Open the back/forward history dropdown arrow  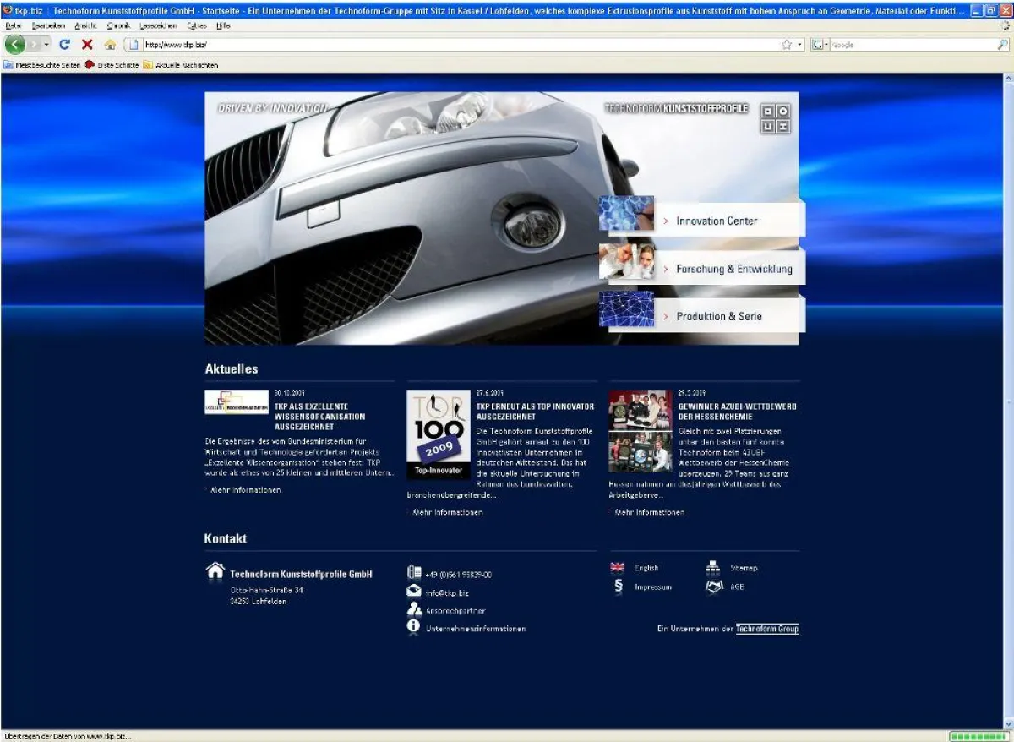pos(46,44)
